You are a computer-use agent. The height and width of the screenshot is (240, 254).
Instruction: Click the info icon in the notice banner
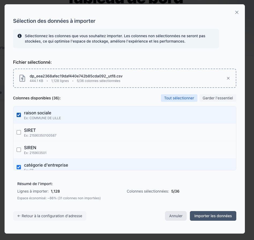click(20, 35)
